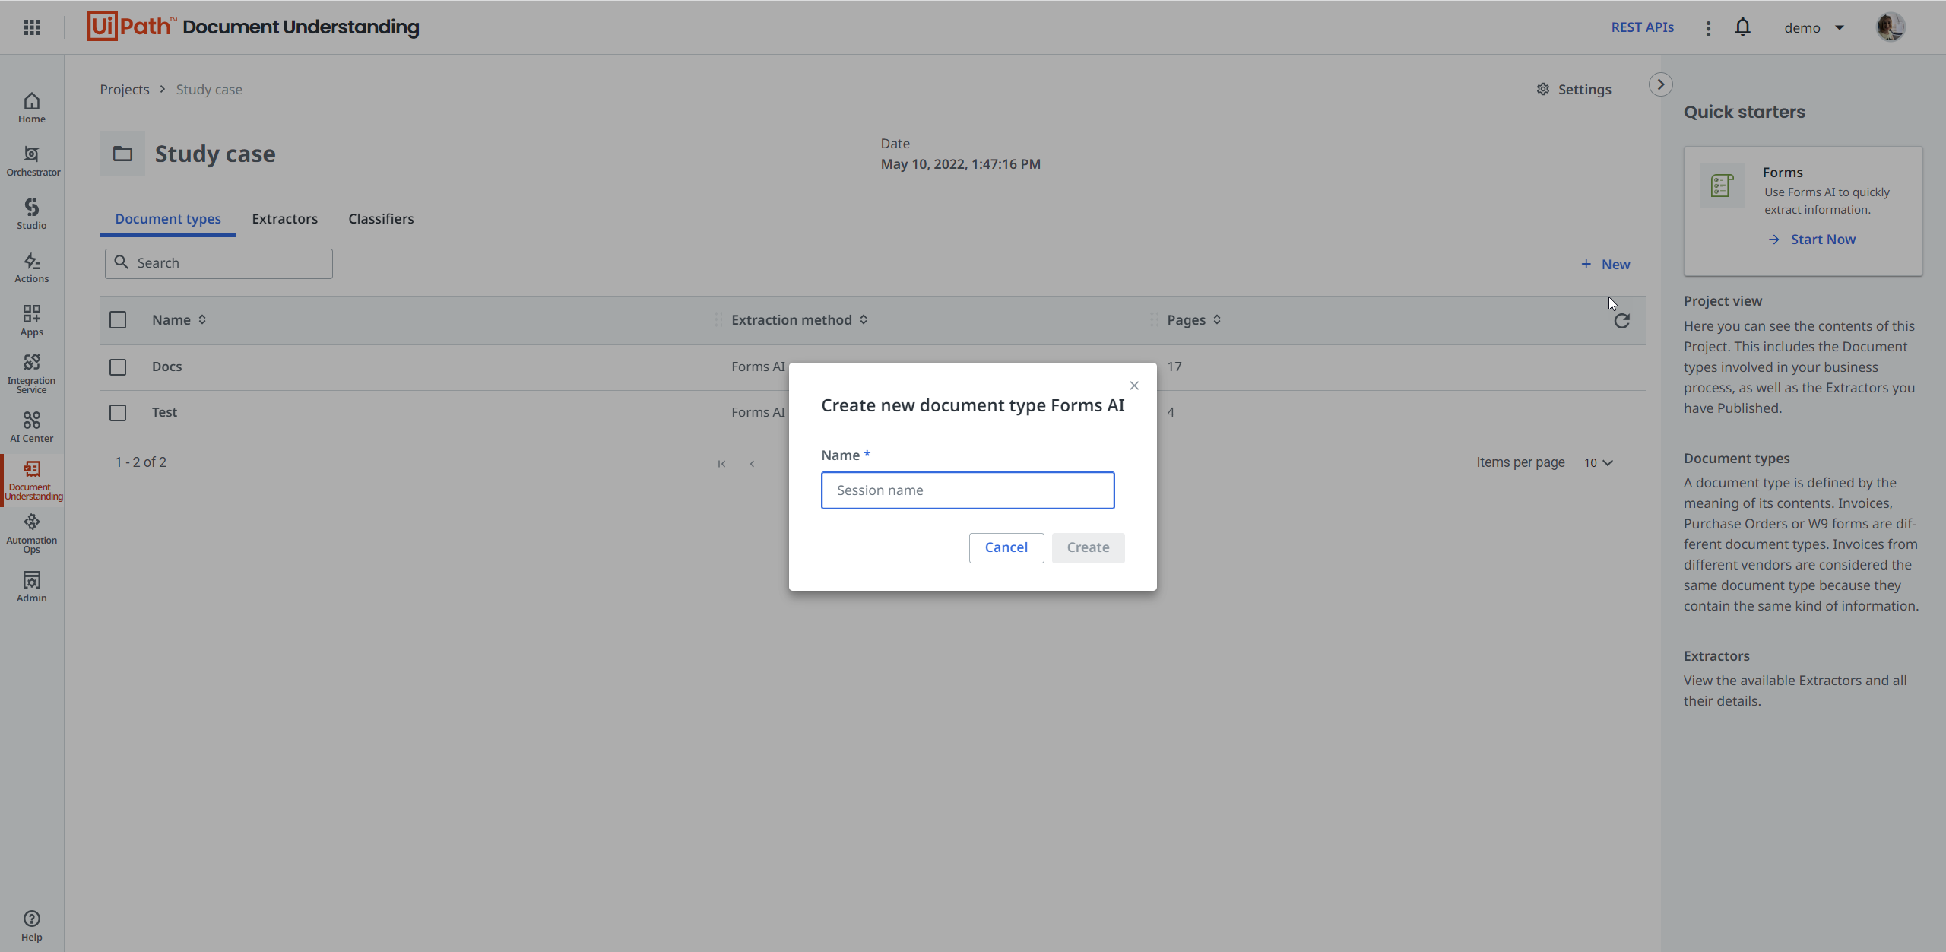
Task: Click the Settings gear icon
Action: (x=1543, y=90)
